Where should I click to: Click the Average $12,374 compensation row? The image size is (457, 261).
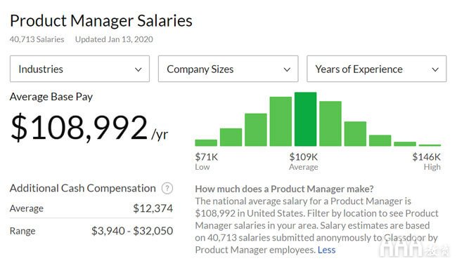(x=91, y=208)
